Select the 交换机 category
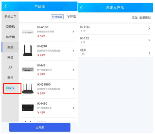 [x=10, y=27]
